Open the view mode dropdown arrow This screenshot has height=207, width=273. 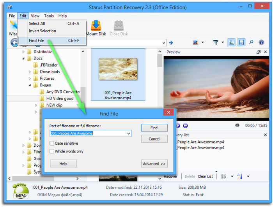point(203,42)
